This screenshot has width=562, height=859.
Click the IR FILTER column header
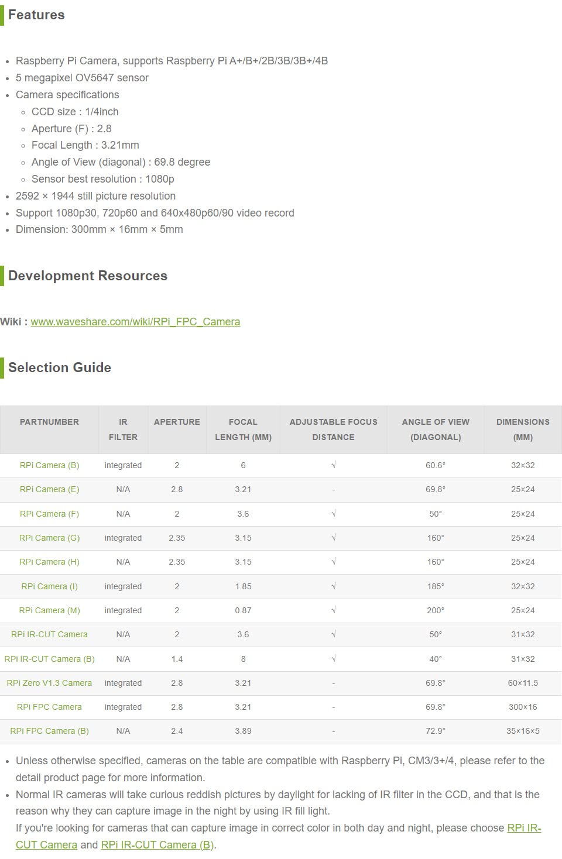123,429
